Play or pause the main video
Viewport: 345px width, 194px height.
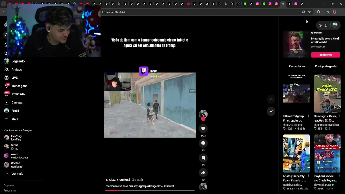(150, 105)
